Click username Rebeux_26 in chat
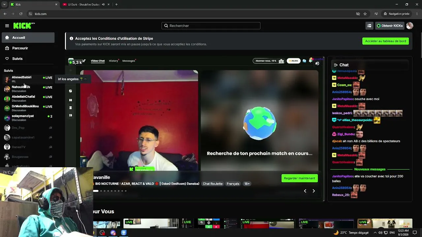The image size is (422, 237). click(341, 195)
